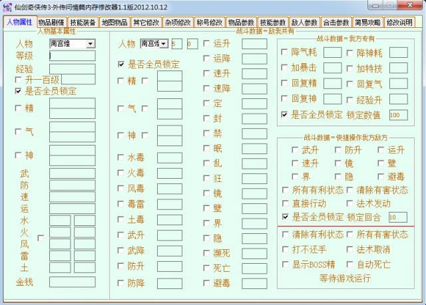Expand the 人物 dropdown in 战斗数据 panel
Image resolution: width=426 pixels, height=305 pixels.
tap(164, 44)
